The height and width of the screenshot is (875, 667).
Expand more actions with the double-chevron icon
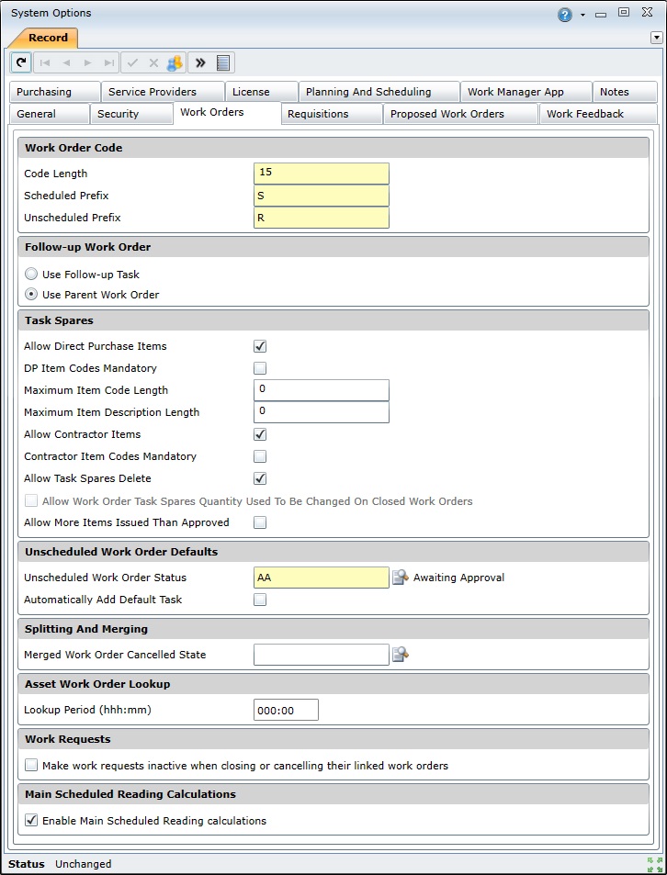pos(200,62)
